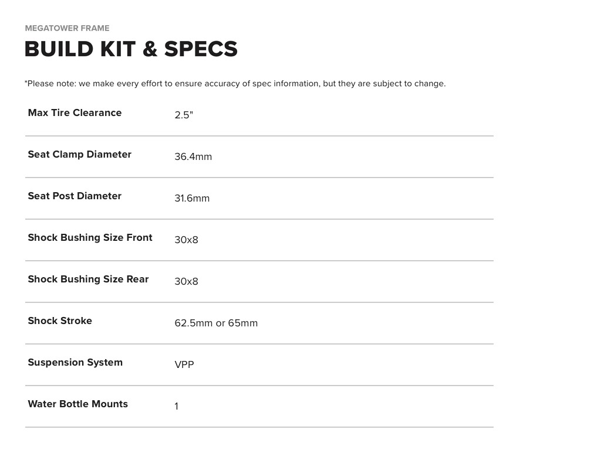Select the Seat Clamp Diameter label

tap(79, 155)
